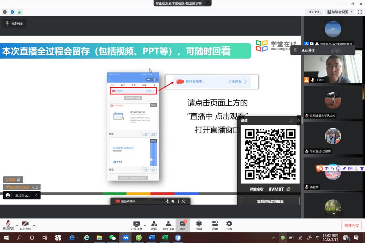This screenshot has height=243, width=365.
Task: Expand video options arrow beside camera button
Action: pyautogui.click(x=34, y=225)
